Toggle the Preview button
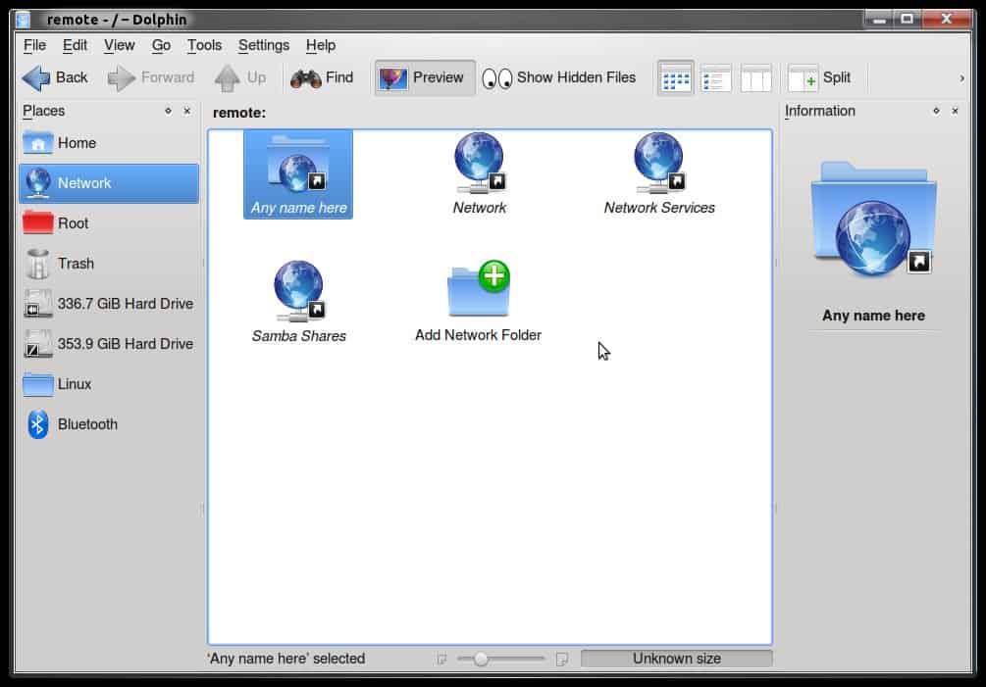The image size is (986, 687). coord(425,77)
